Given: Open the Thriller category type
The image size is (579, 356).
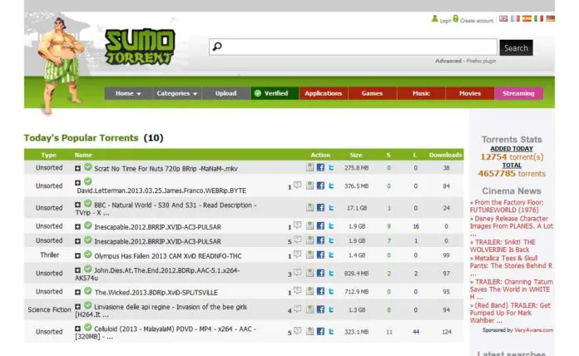Looking at the screenshot, I should click(49, 255).
